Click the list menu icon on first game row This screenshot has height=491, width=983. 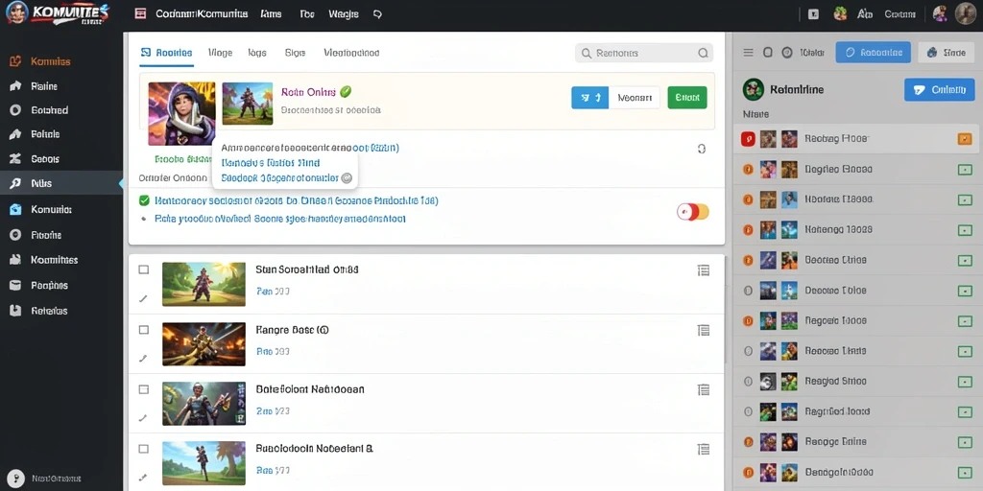(x=704, y=269)
